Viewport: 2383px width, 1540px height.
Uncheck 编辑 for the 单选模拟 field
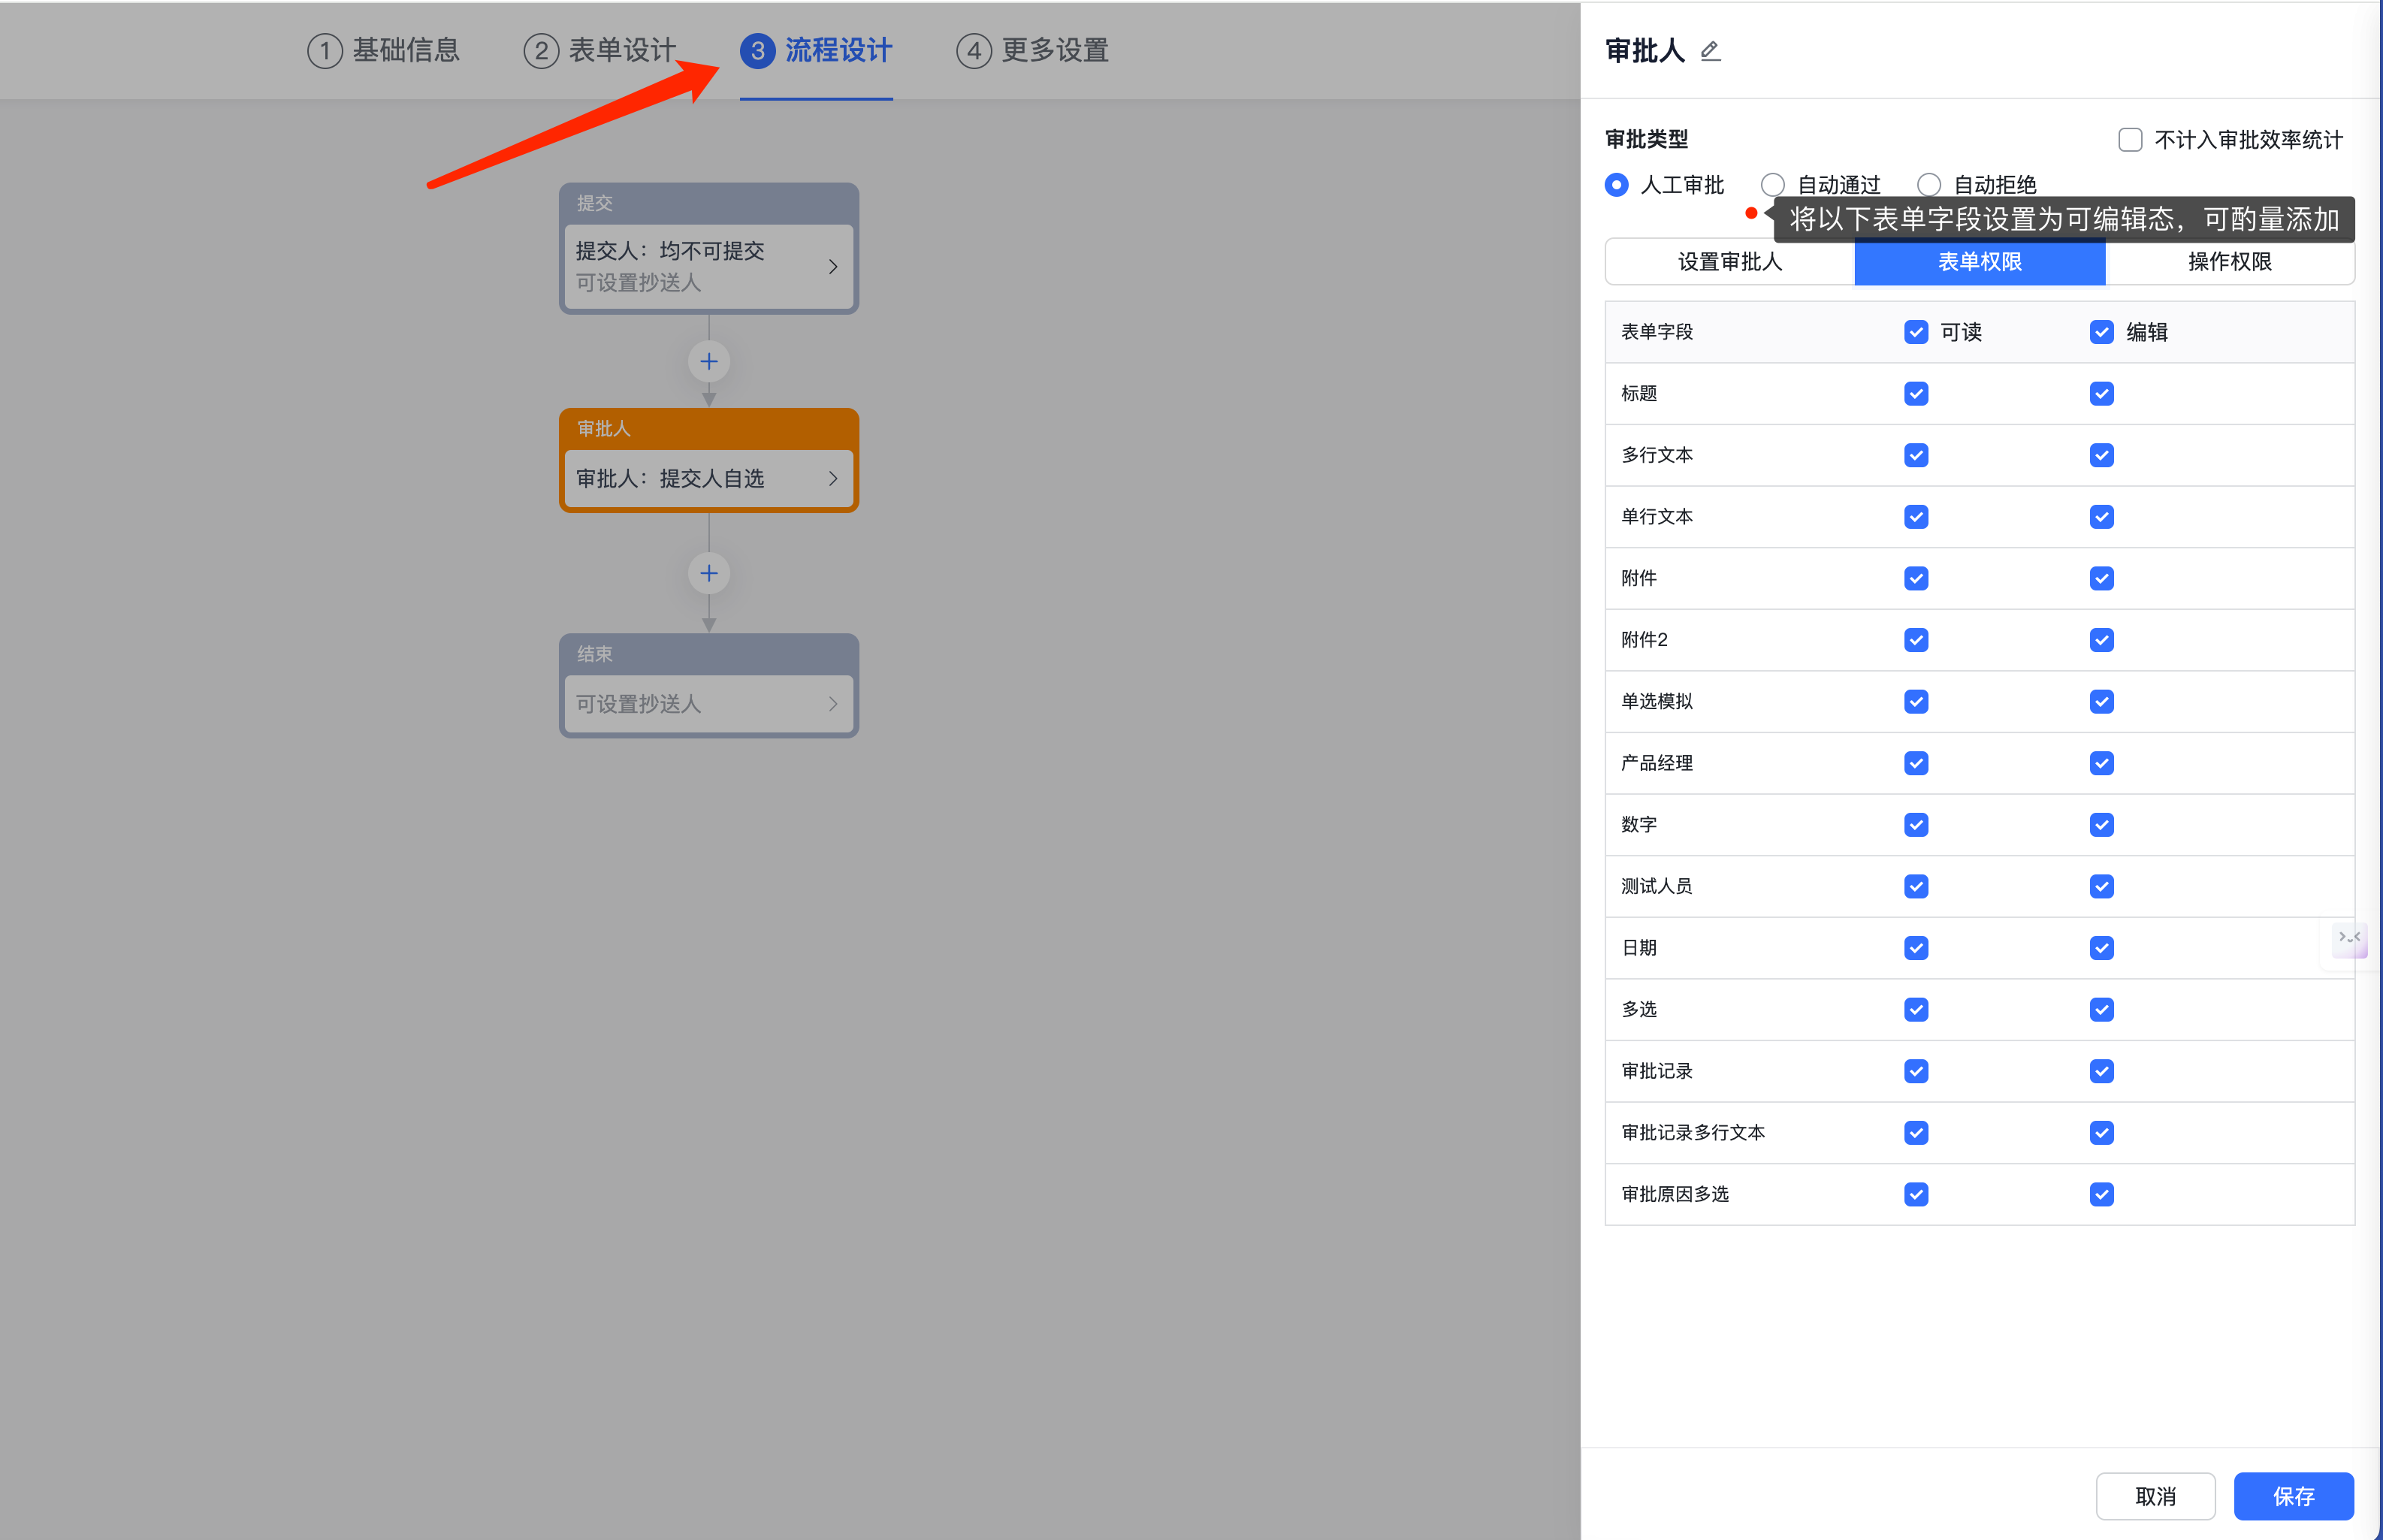click(2102, 702)
